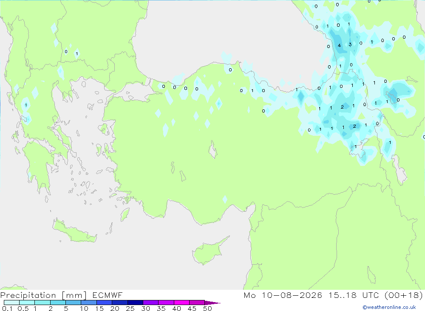Click the 'ECMWF' model label
Image resolution: width=425 pixels, height=311 pixels.
[x=108, y=295]
